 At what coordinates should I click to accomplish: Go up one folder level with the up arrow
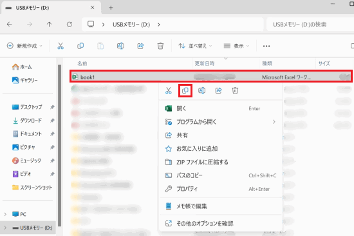pos(49,25)
